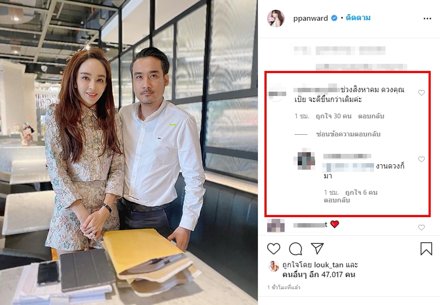Open ppanward profile picture
The image size is (440, 305).
(275, 18)
